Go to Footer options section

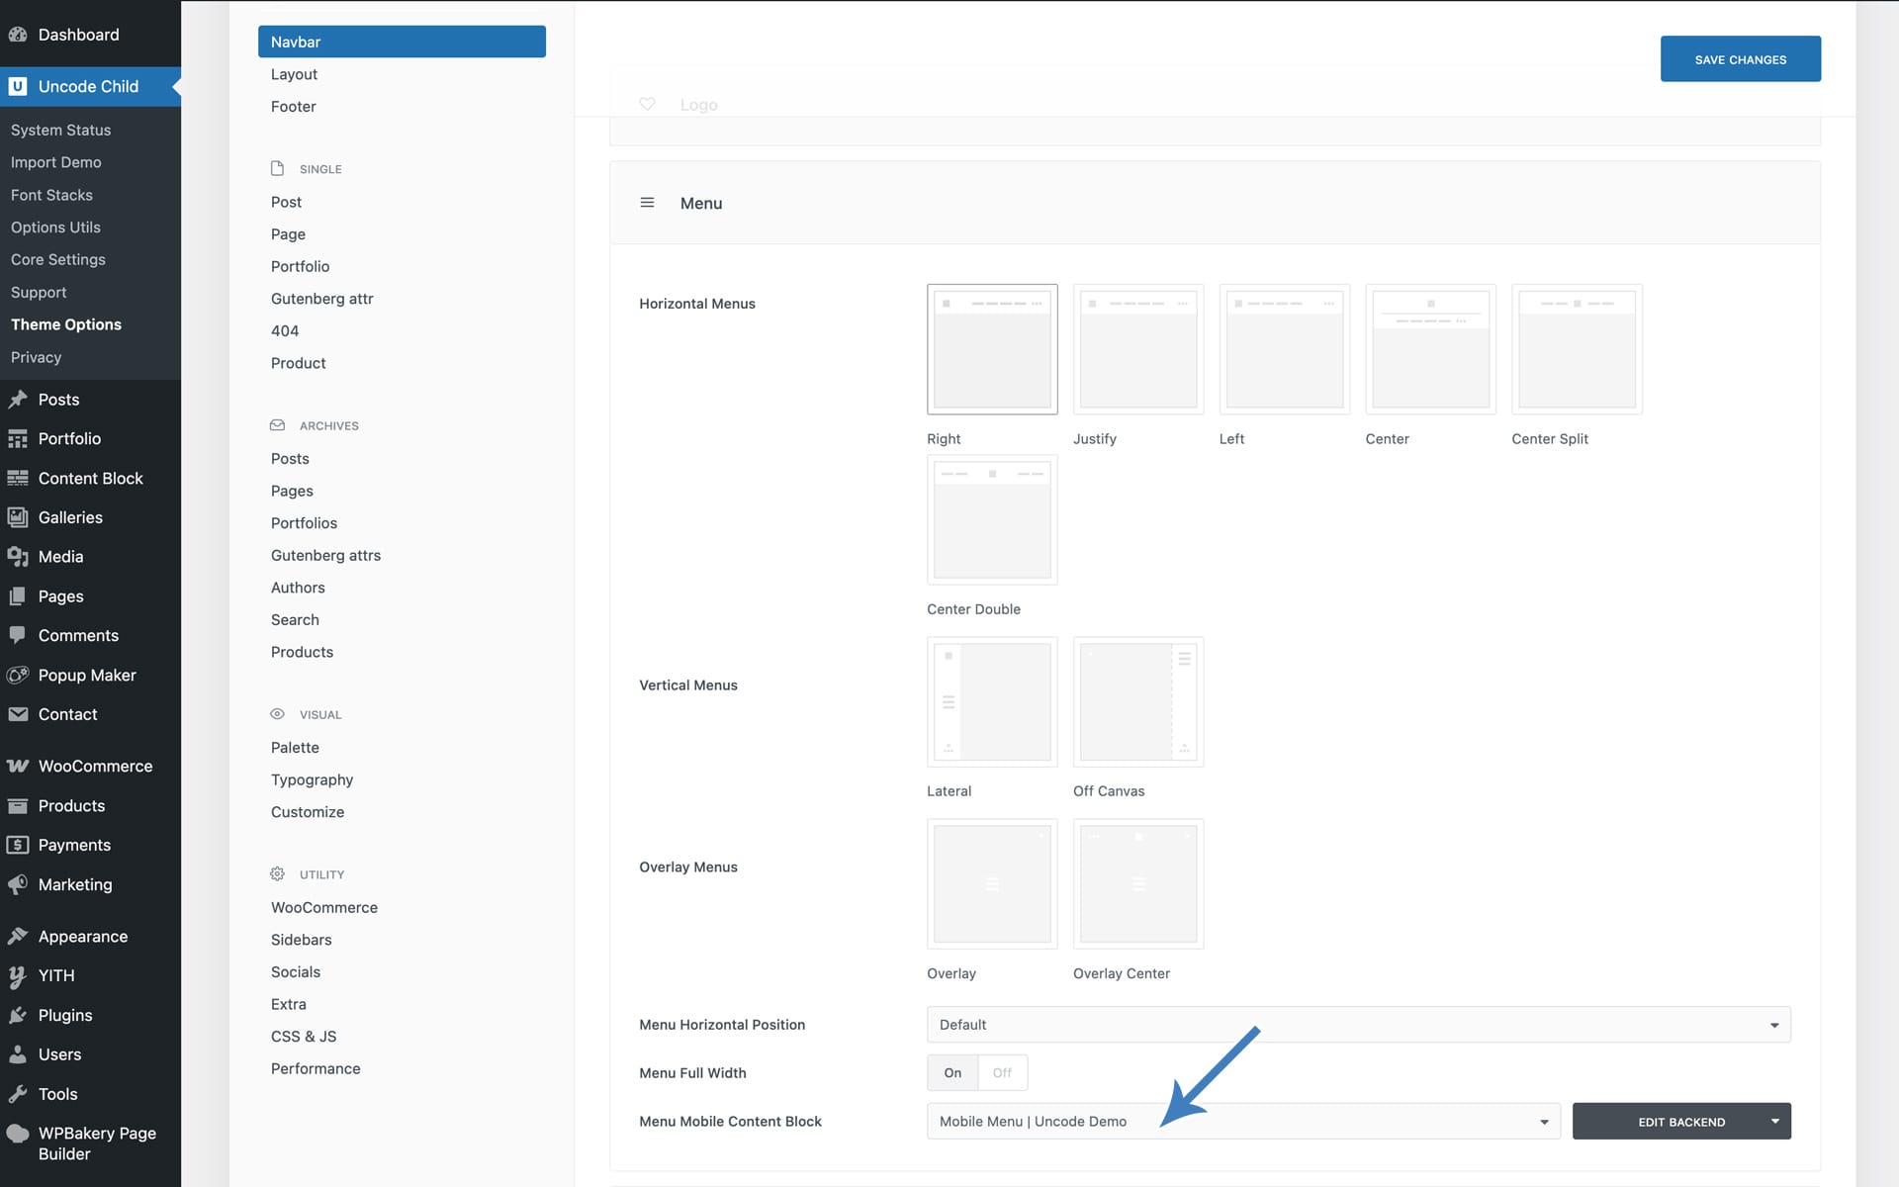pos(294,106)
